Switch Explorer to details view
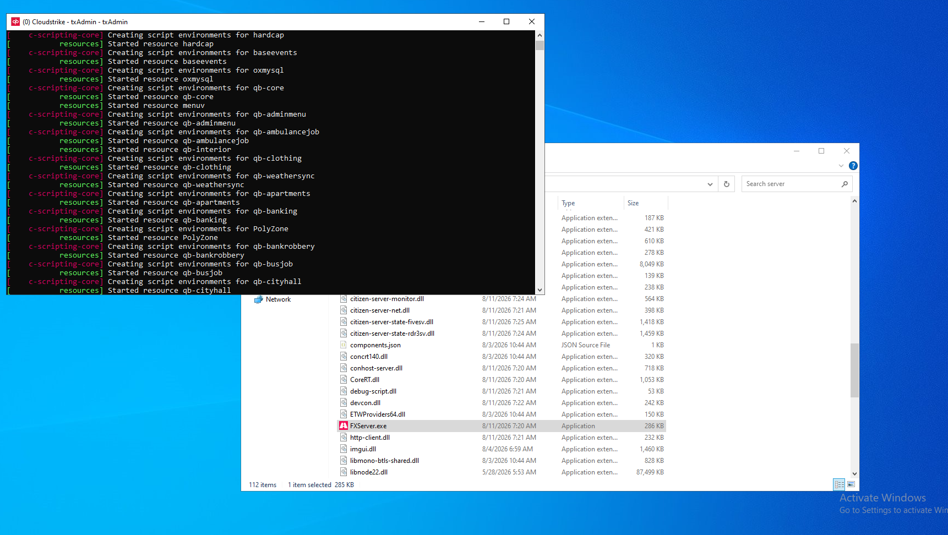 point(840,484)
